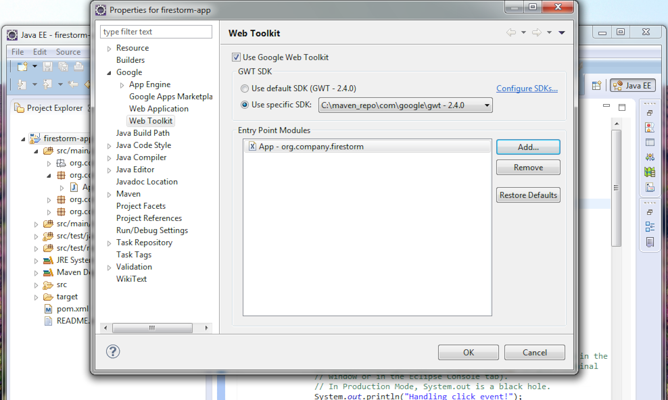Open the Task List icon in right sidebar
Screen dimensions: 668x400
[x=650, y=242]
